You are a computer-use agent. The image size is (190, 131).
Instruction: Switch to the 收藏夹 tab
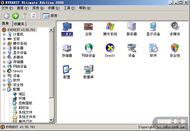(19, 24)
